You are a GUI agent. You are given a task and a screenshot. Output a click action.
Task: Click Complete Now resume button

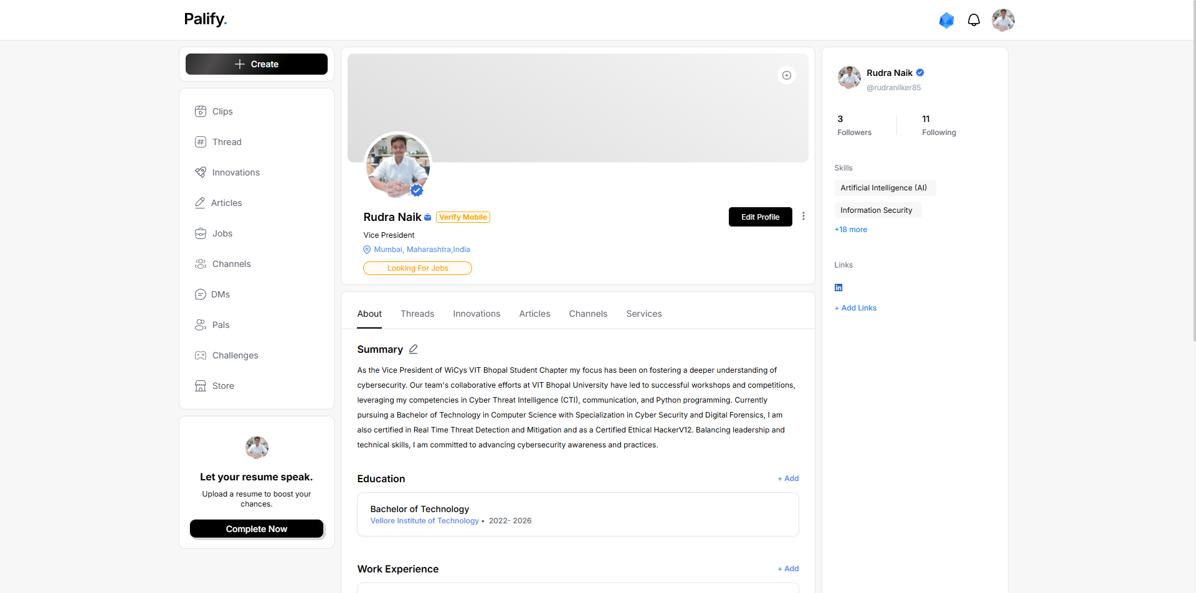click(257, 529)
